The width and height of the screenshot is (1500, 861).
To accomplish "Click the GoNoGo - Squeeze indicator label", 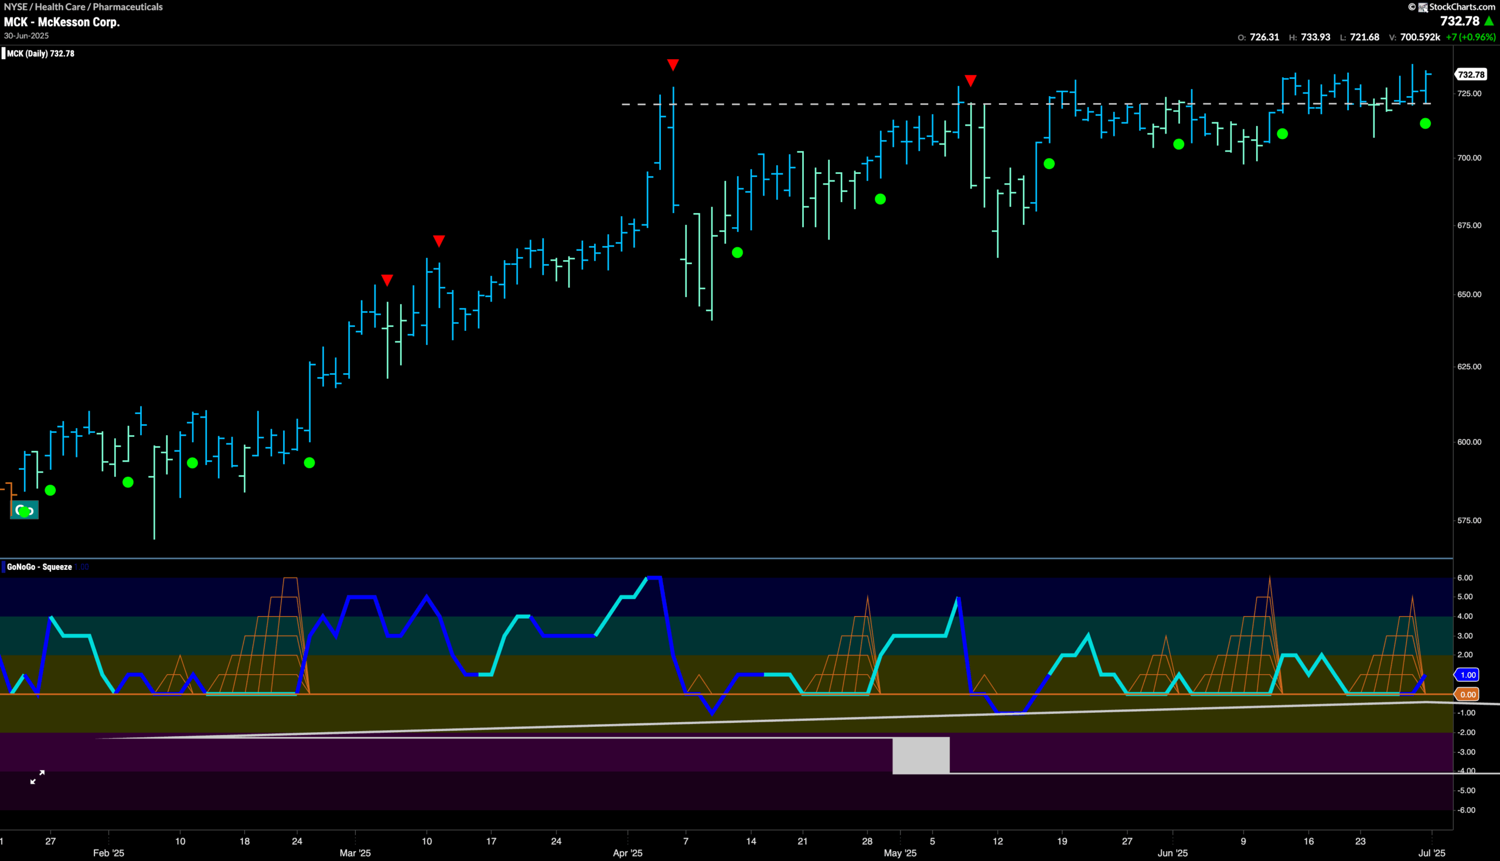I will coord(40,566).
